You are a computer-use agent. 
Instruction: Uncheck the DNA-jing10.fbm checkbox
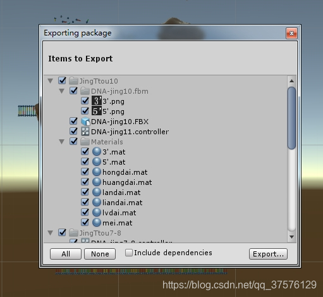[73, 91]
